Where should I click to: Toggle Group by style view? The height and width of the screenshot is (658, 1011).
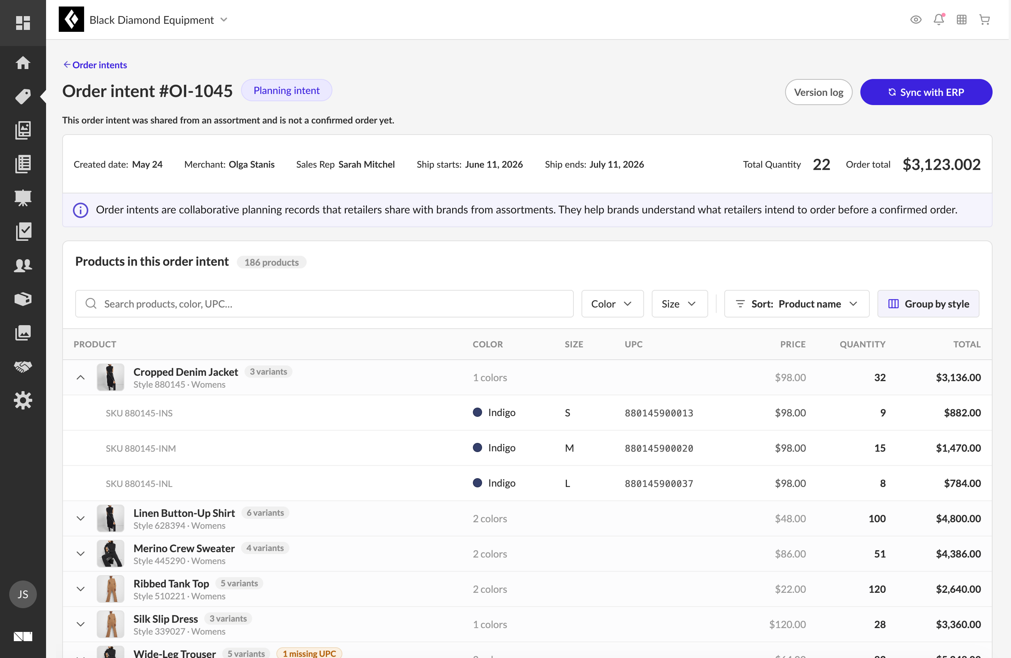pos(928,304)
